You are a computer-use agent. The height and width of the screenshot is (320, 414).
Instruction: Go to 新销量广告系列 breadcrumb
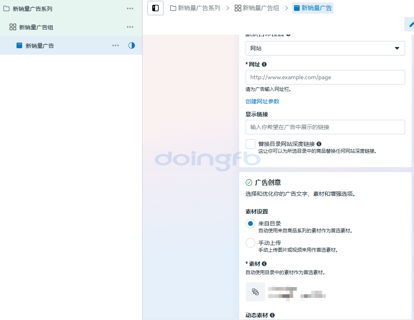click(195, 8)
